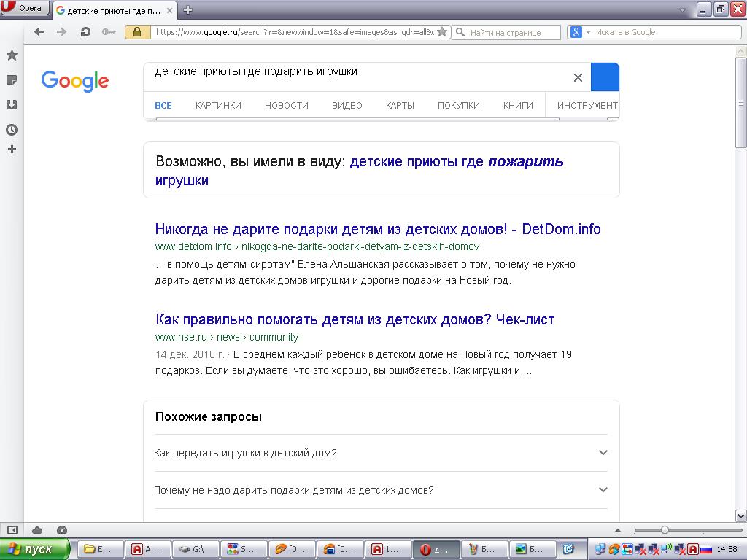The height and width of the screenshot is (560, 747).
Task: Expand "Как передать игрушки в детский дом?"
Action: [381, 453]
